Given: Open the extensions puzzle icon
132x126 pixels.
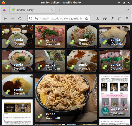Looking at the screenshot, I should point(120,19).
